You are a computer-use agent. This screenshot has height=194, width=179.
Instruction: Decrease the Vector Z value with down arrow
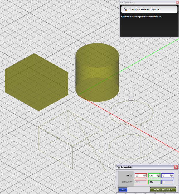pos(172,177)
